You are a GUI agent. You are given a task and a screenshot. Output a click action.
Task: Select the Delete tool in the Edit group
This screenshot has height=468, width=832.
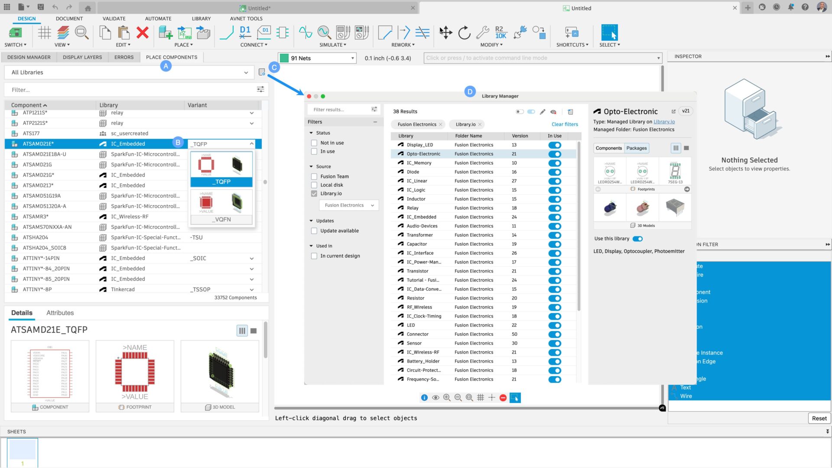point(142,32)
